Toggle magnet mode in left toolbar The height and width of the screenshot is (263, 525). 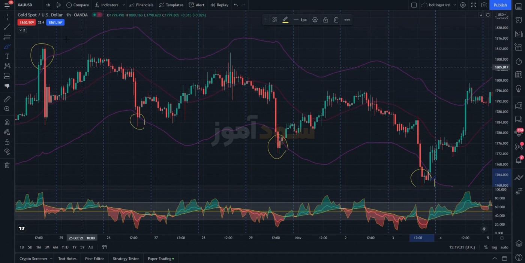7,122
